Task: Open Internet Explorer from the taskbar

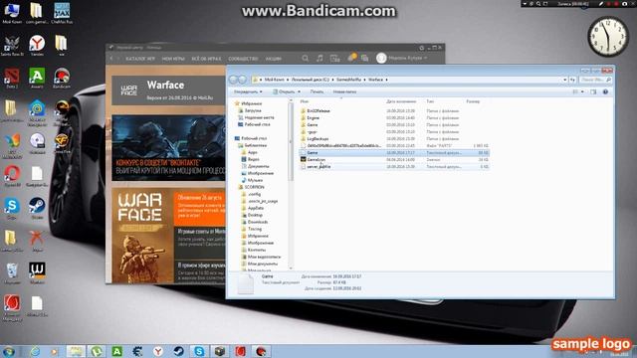Action: [35, 351]
